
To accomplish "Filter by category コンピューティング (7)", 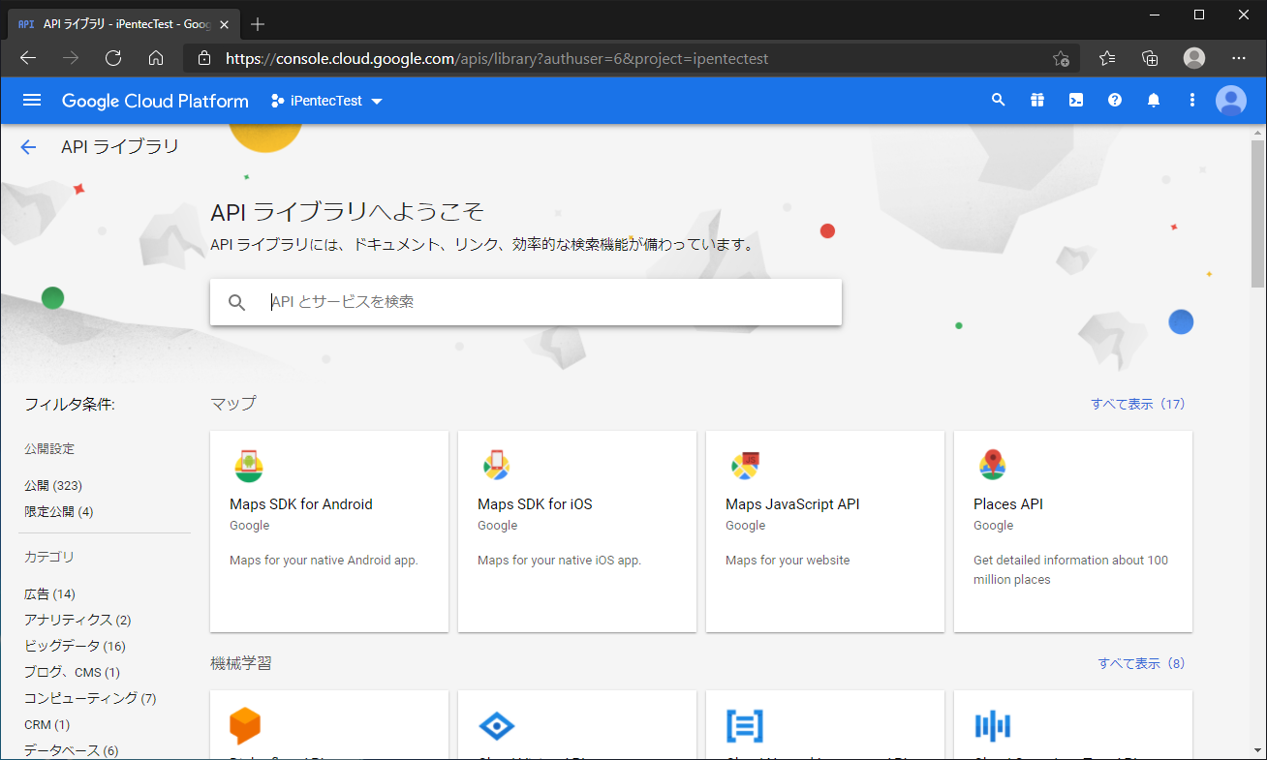I will coord(90,698).
